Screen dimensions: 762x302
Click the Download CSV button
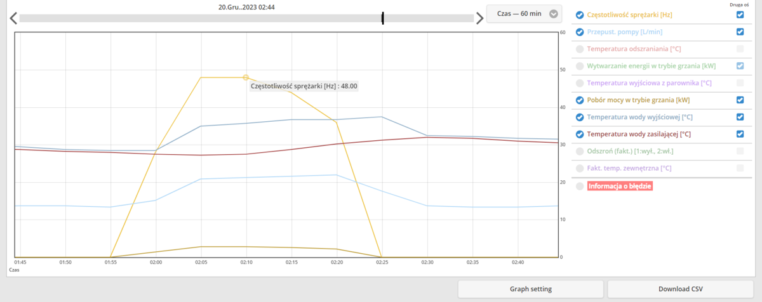[680, 289]
